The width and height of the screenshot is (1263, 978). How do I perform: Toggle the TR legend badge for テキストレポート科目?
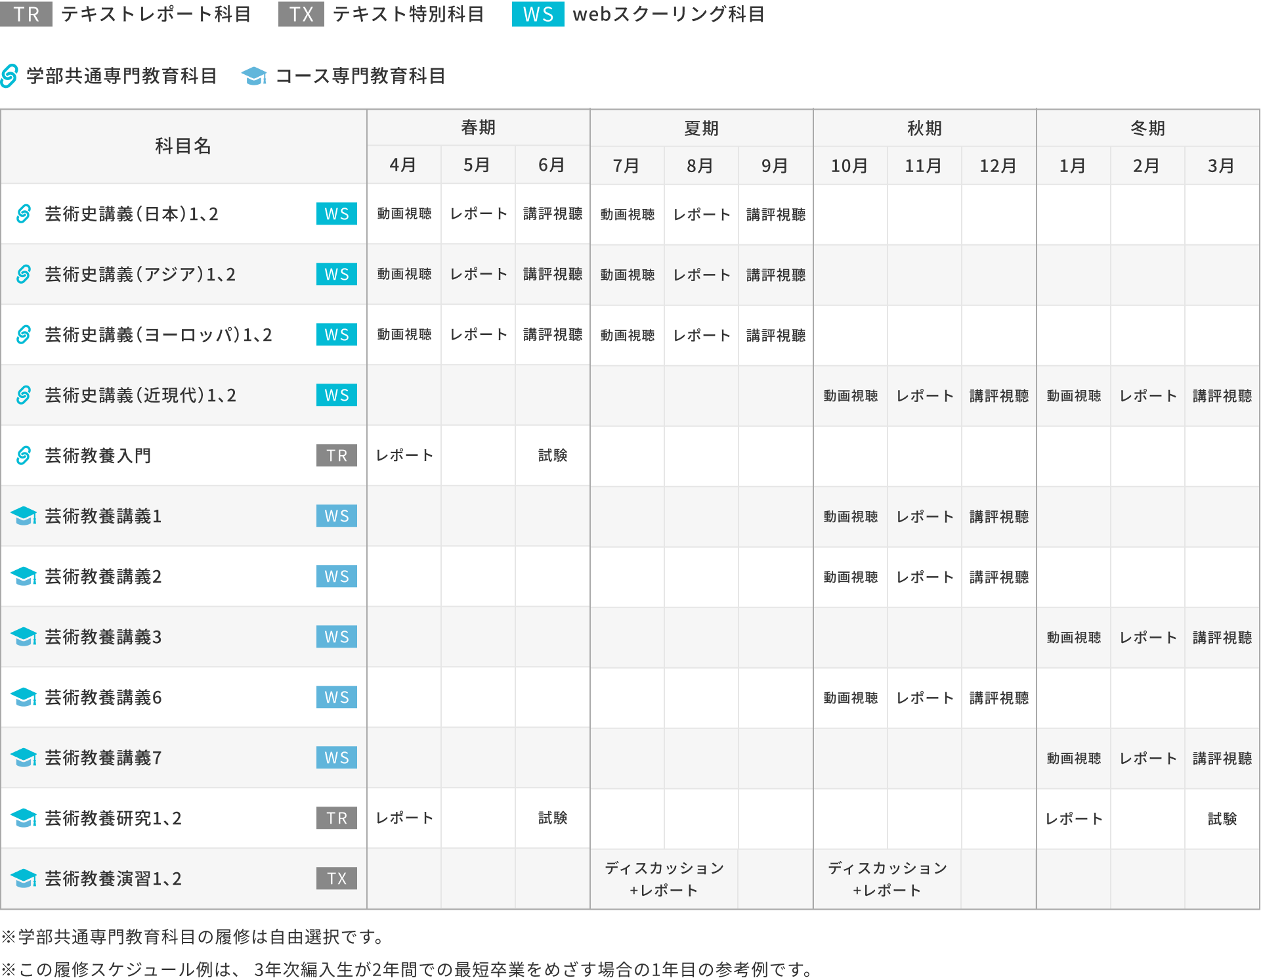click(25, 14)
